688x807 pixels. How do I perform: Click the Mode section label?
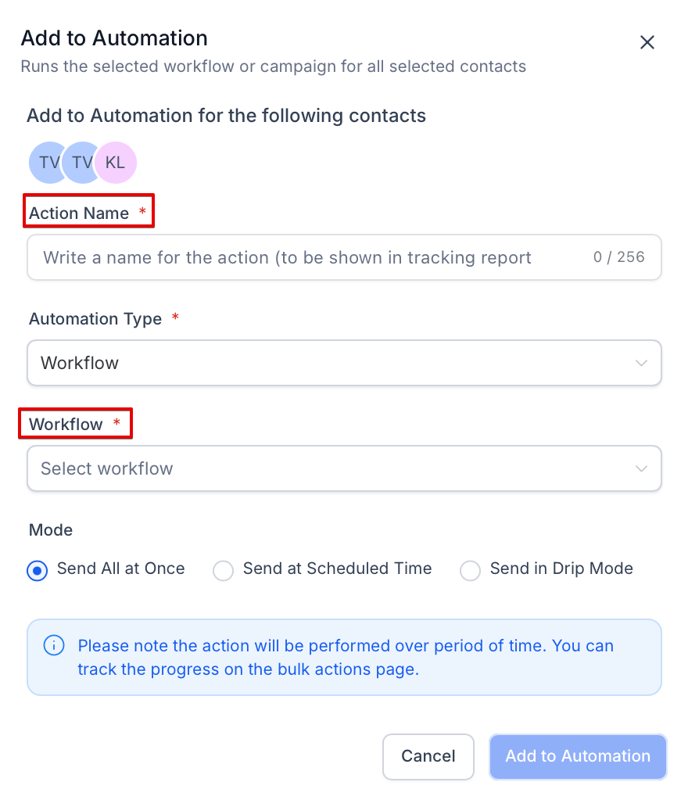tap(51, 530)
